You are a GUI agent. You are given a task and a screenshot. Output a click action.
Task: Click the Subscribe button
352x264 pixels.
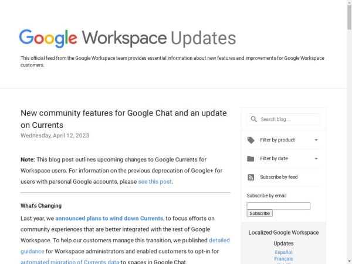[259, 214]
